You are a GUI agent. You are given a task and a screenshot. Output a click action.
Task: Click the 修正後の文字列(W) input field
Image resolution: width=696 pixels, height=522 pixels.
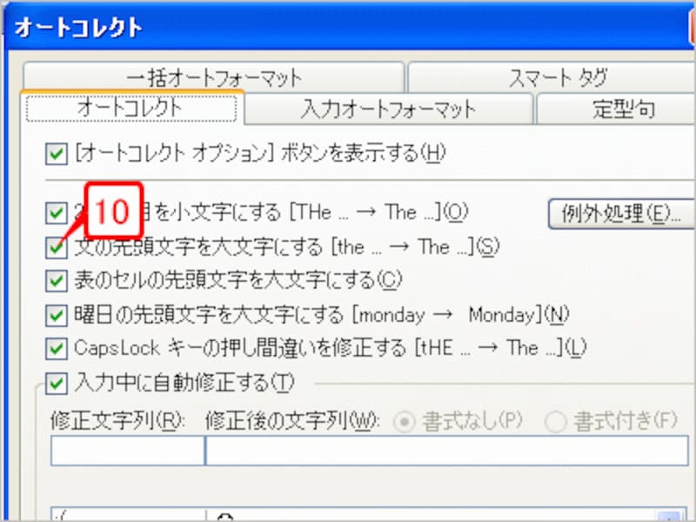[x=447, y=451]
